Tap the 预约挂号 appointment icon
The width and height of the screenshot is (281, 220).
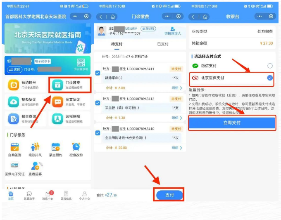[x=14, y=85]
